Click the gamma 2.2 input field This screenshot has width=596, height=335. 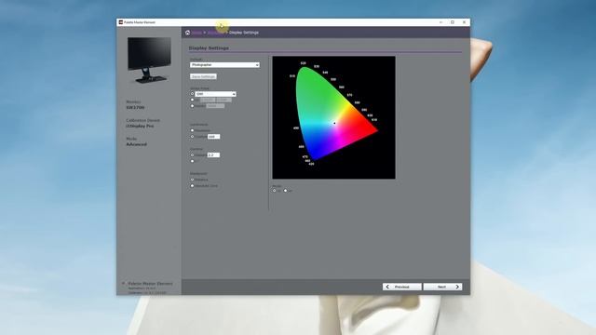tap(213, 155)
